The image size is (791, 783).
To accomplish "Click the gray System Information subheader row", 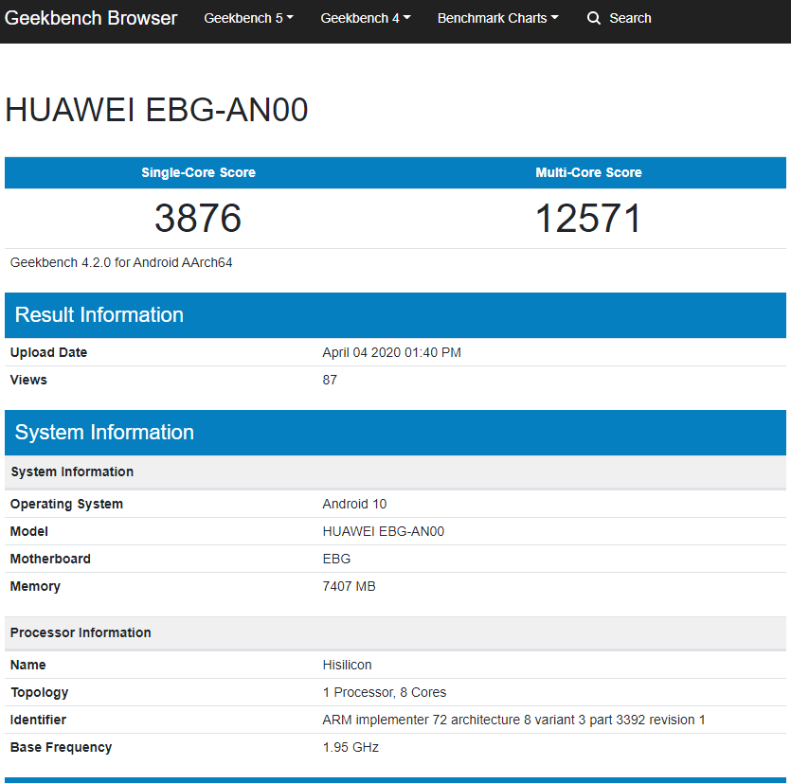I will tap(396, 472).
